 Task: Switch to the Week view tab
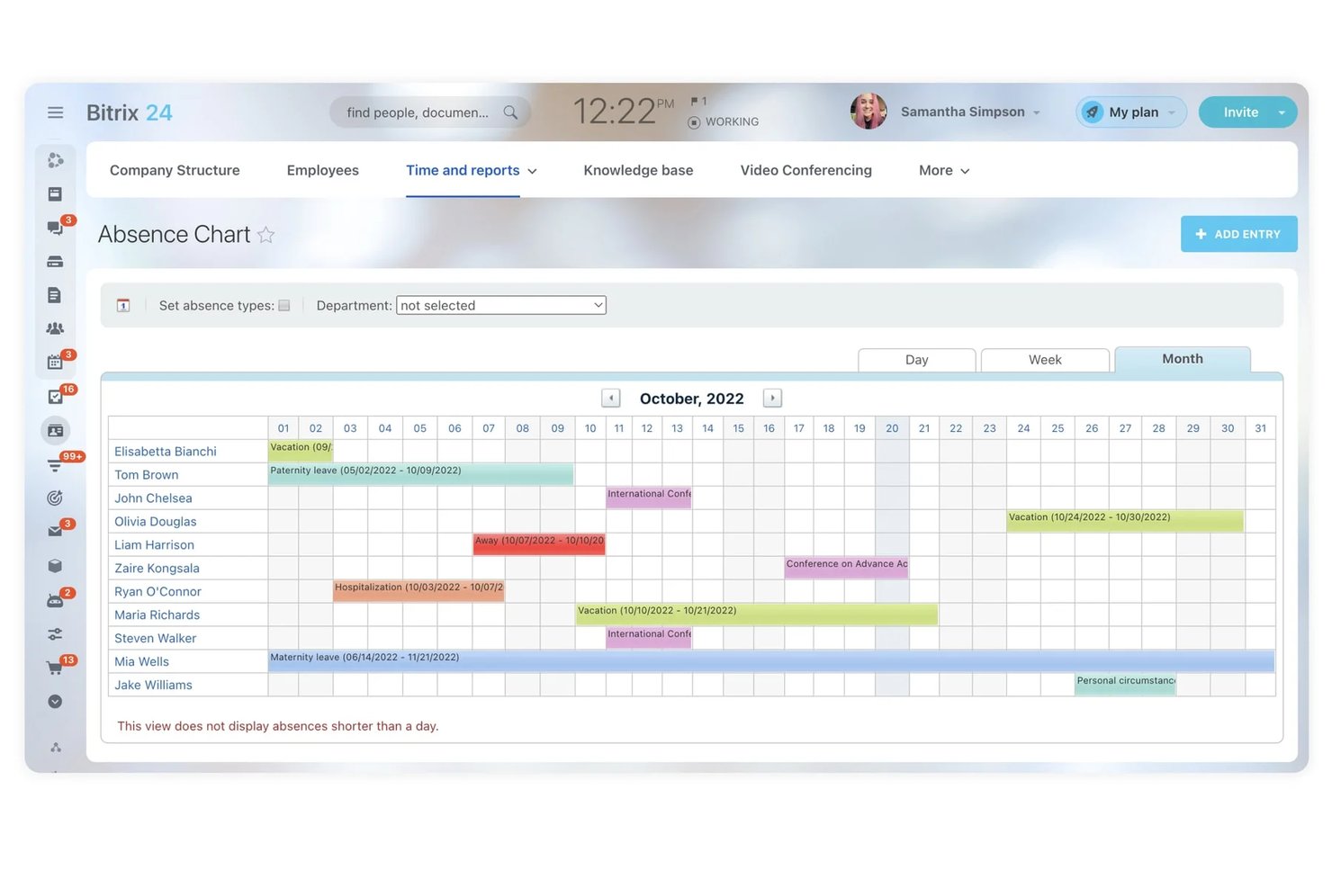point(1045,360)
